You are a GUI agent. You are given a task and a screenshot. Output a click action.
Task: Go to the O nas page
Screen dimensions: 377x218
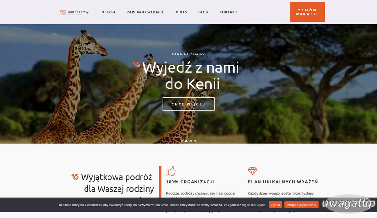[x=181, y=12]
